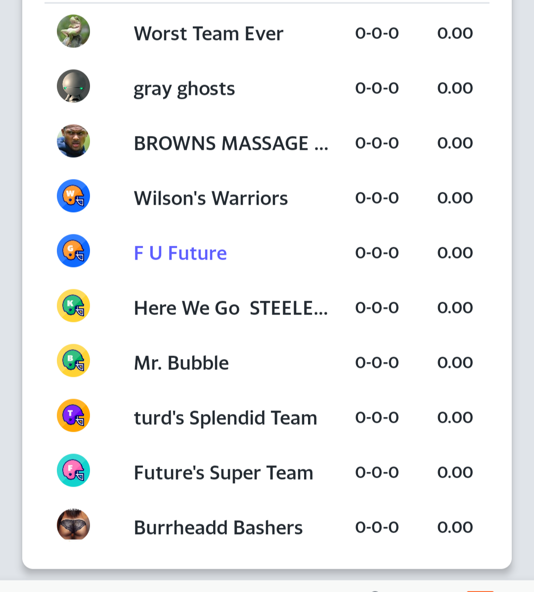Tap the F U Future helmet icon
The width and height of the screenshot is (534, 592).
coord(73,251)
